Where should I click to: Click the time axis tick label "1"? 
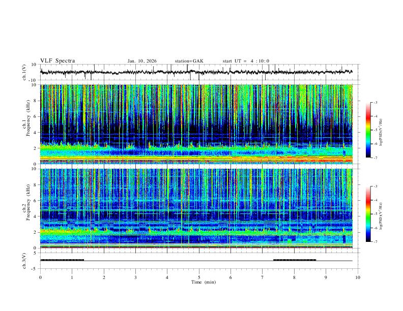(x=72, y=277)
